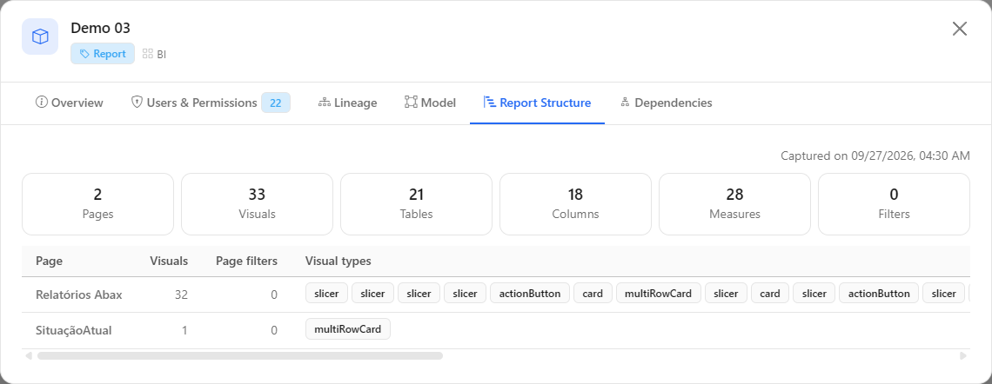Open the Overview tab
992x384 pixels.
pos(70,103)
